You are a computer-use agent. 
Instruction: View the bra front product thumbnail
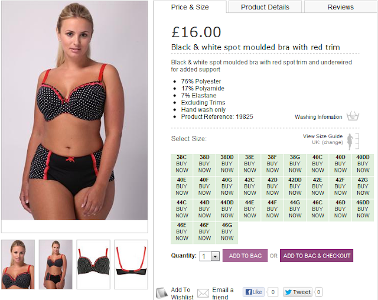93,265
